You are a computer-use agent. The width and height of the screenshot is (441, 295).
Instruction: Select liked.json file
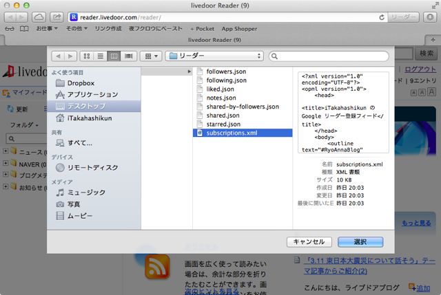243,89
